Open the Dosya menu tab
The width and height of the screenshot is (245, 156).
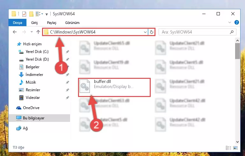[x=18, y=23]
